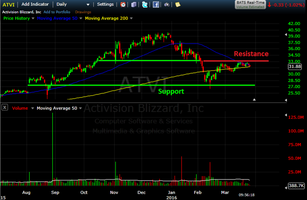Click the Aug date axis label
The image size is (307, 200).
tap(26, 192)
